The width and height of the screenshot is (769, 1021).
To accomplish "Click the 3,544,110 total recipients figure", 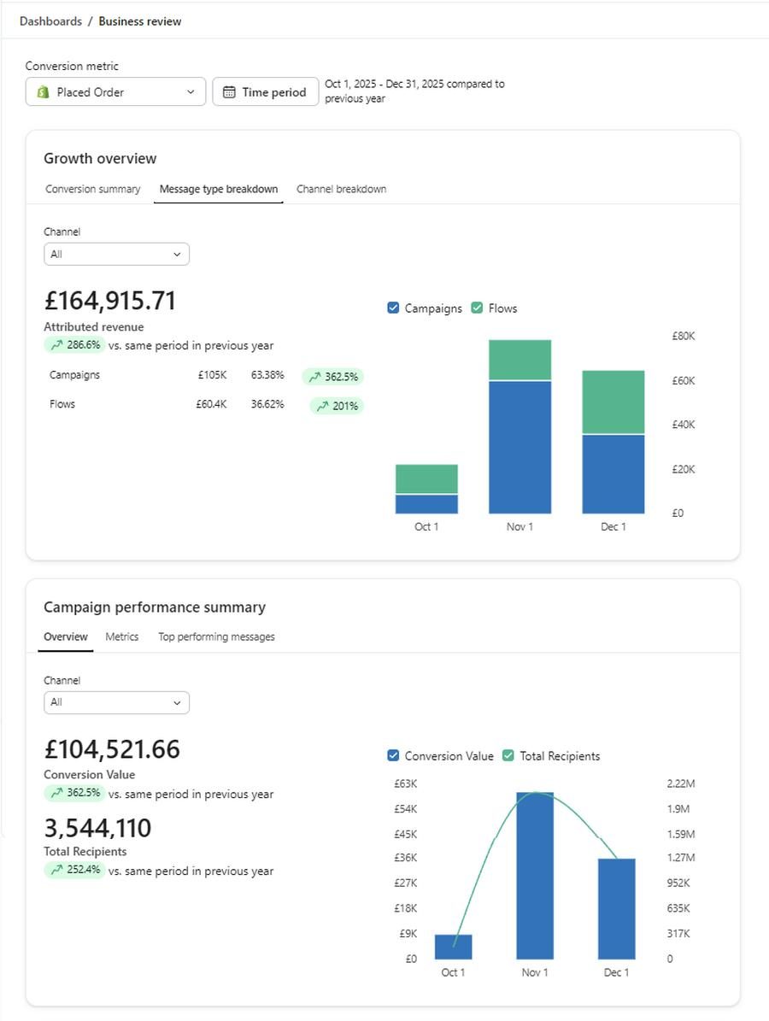I will tap(97, 828).
